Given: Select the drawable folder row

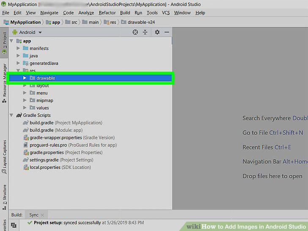Looking at the screenshot, I should pyautogui.click(x=91, y=78).
